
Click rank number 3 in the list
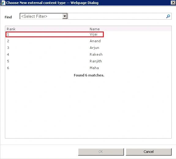[x=8, y=48]
